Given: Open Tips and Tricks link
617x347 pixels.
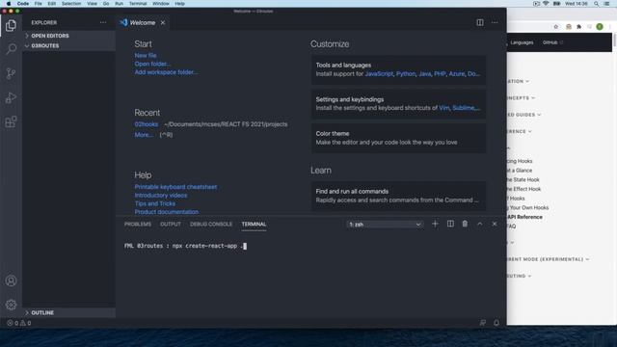Looking at the screenshot, I should (154, 203).
